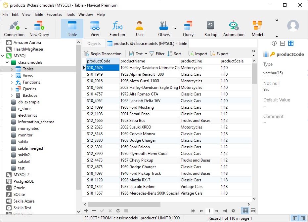Select the '1958 Setra Bus' cell
308x222 pixels.
150,121
